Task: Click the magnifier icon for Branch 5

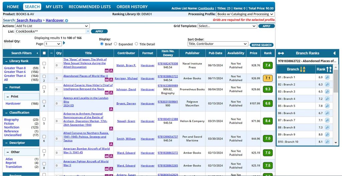Action: tap(327, 106)
